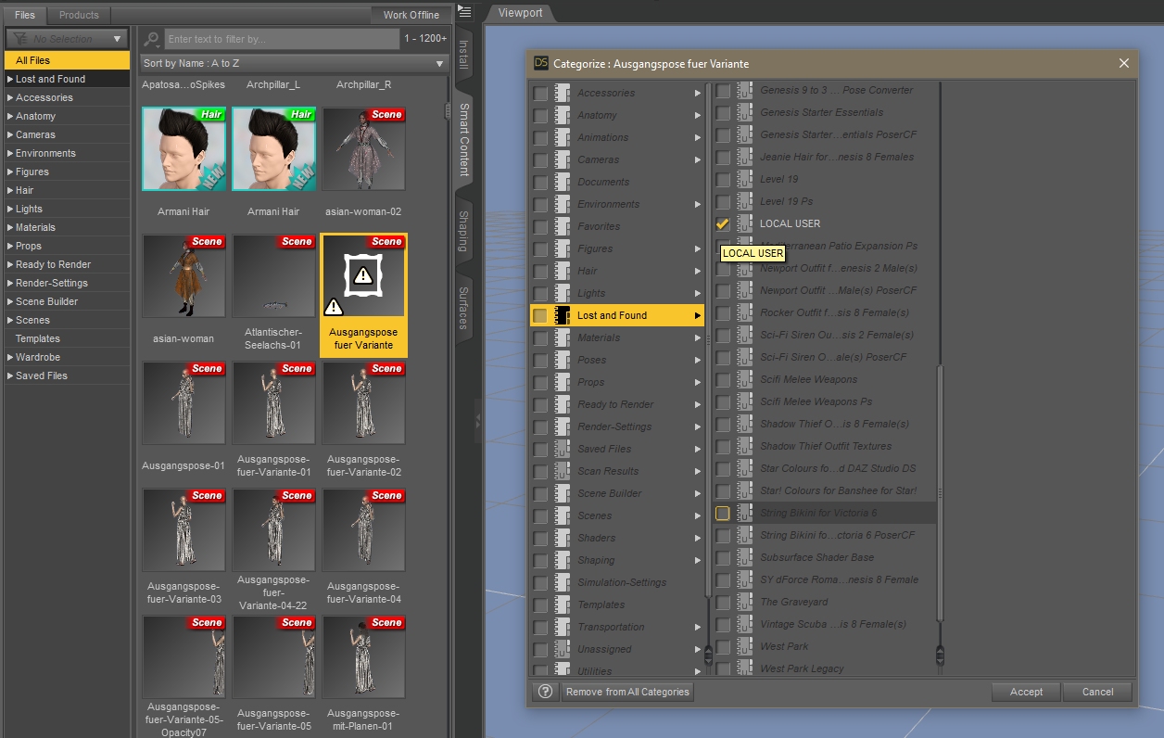
Task: Check the Lights category checkbox
Action: click(x=540, y=293)
